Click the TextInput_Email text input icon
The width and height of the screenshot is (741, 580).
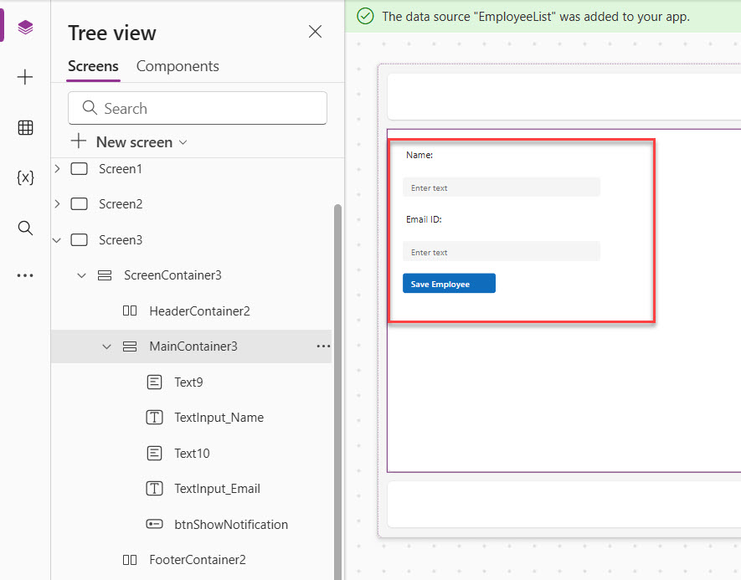155,489
